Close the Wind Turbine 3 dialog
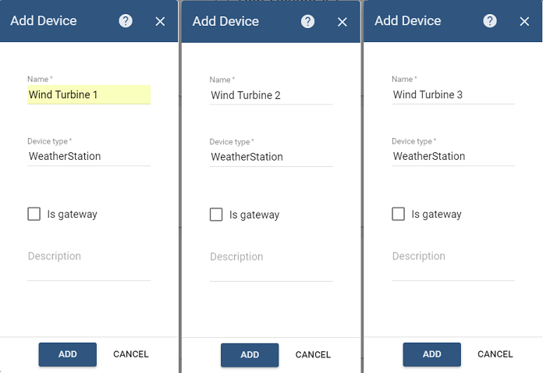The width and height of the screenshot is (543, 373). coord(524,21)
